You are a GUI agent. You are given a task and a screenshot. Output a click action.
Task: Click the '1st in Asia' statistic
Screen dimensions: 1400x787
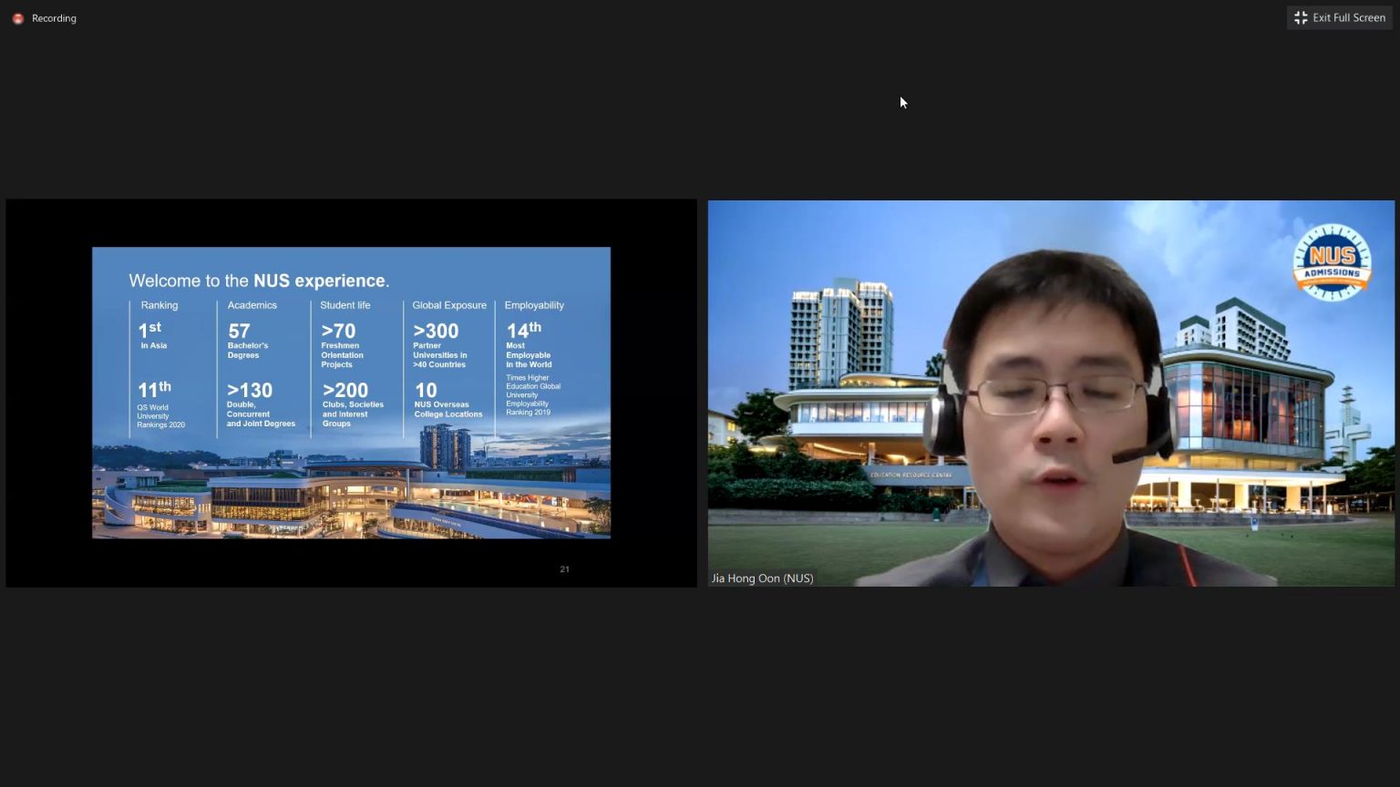152,334
